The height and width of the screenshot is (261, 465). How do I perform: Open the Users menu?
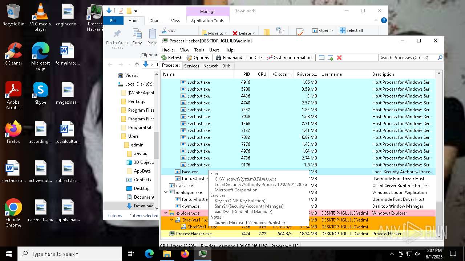click(x=214, y=50)
